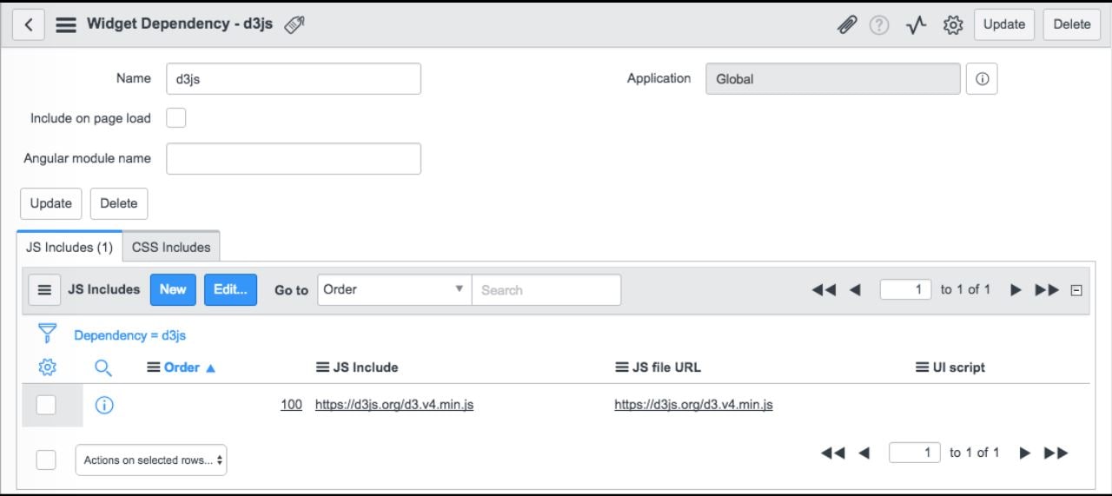
Task: Open Actions on selected rows dropdown
Action: pos(151,460)
